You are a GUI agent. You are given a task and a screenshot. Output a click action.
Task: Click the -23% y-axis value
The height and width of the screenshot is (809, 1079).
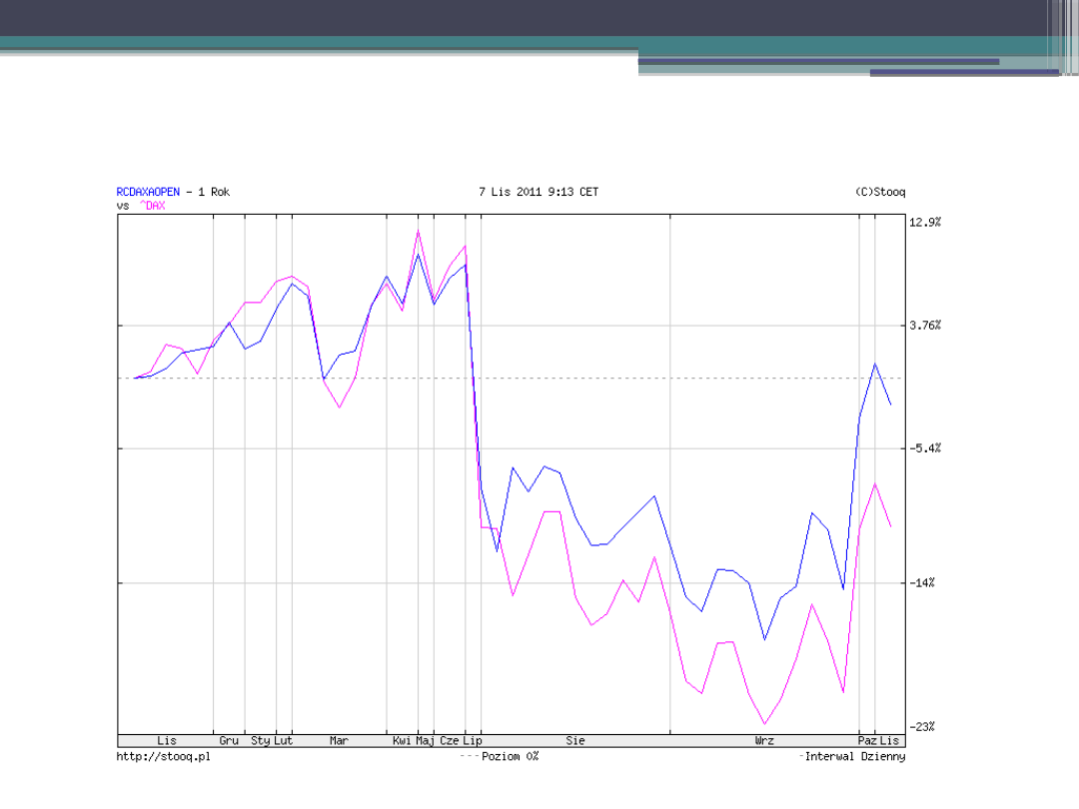(923, 727)
